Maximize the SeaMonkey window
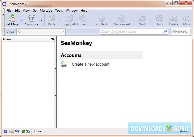194x137 pixels. click(176, 3)
